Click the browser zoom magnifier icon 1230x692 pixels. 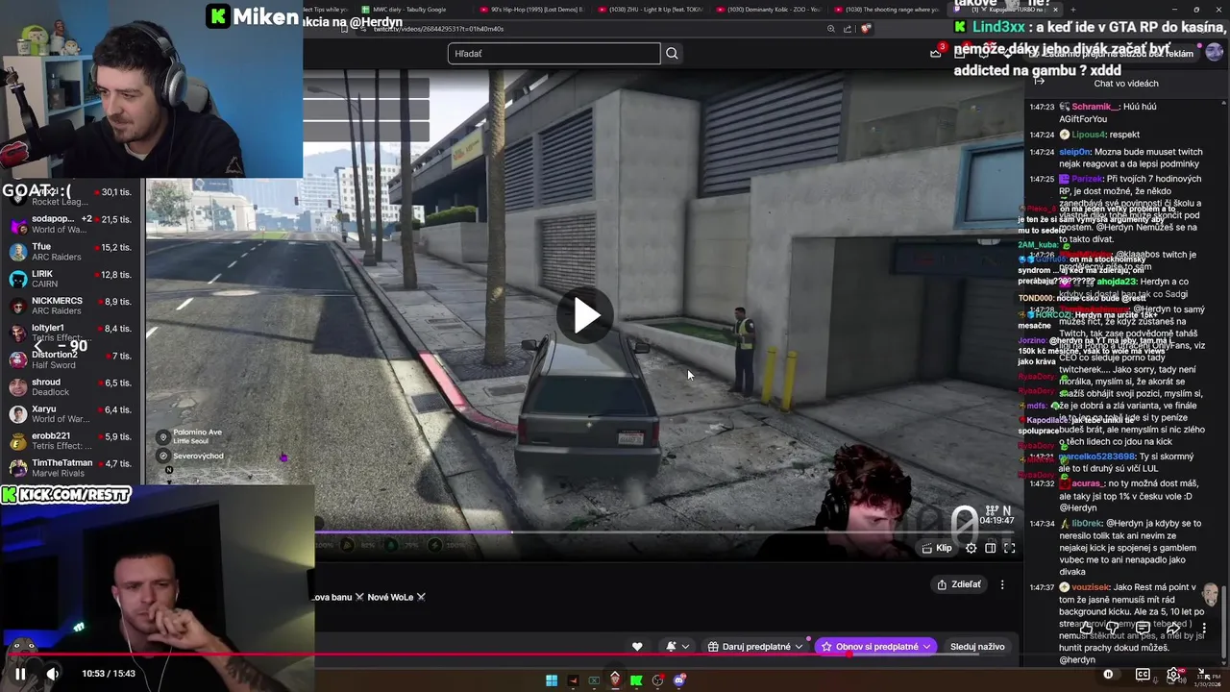(x=831, y=29)
